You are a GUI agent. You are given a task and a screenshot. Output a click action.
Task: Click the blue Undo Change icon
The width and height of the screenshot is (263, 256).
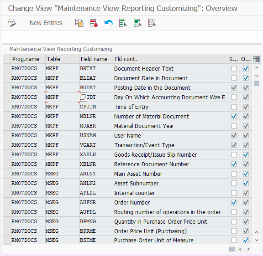click(x=108, y=23)
